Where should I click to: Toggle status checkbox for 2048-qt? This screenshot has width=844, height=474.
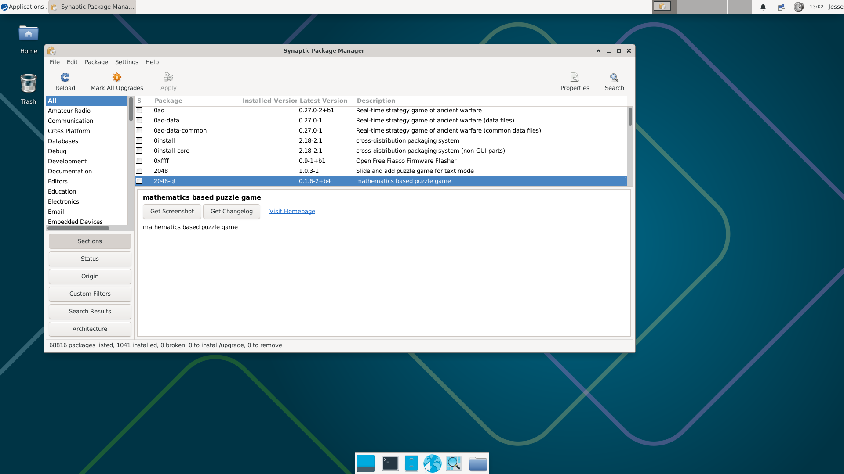tap(139, 181)
